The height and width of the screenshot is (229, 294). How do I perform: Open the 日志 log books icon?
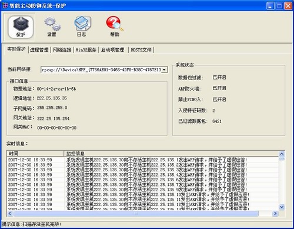pos(82,27)
